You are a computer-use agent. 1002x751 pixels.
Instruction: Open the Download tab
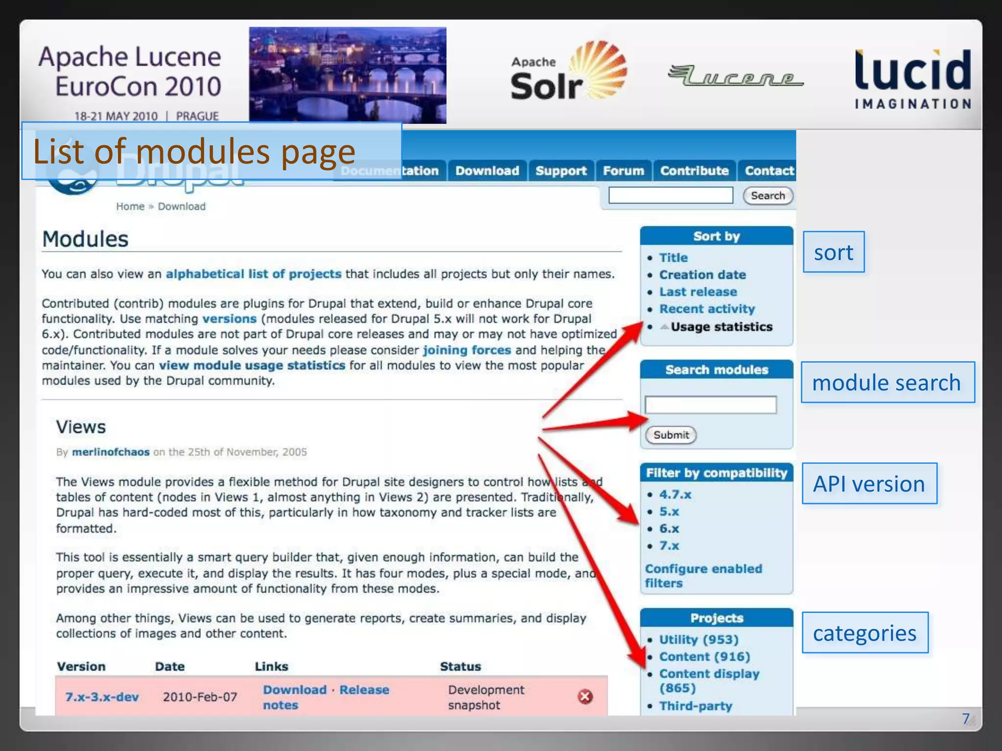487,171
